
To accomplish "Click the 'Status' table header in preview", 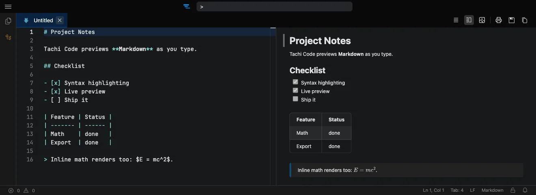I will pyautogui.click(x=336, y=120).
